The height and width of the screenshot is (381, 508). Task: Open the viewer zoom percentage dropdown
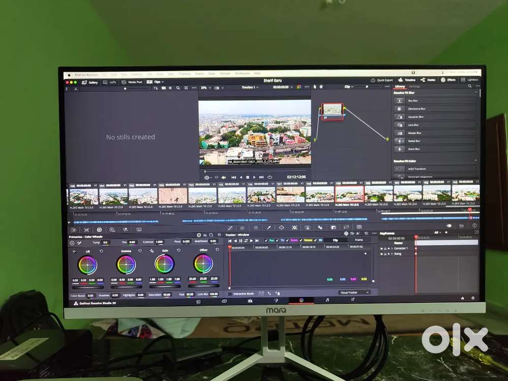pyautogui.click(x=206, y=87)
